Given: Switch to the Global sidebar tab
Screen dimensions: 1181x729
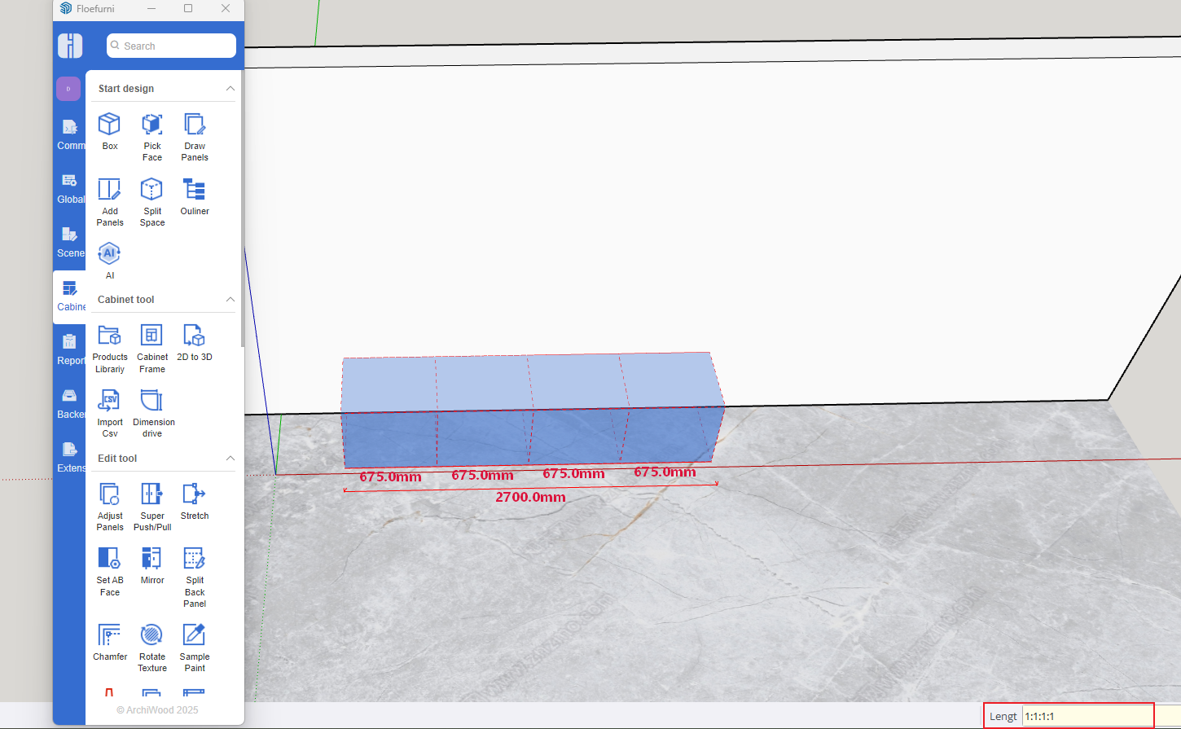Looking at the screenshot, I should [x=70, y=187].
